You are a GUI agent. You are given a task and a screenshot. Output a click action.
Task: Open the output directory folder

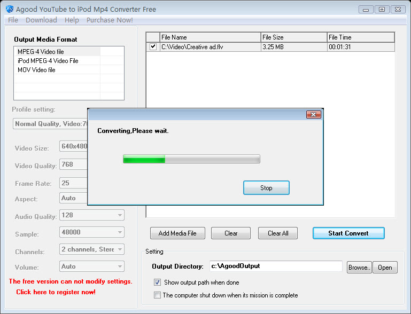tap(385, 268)
